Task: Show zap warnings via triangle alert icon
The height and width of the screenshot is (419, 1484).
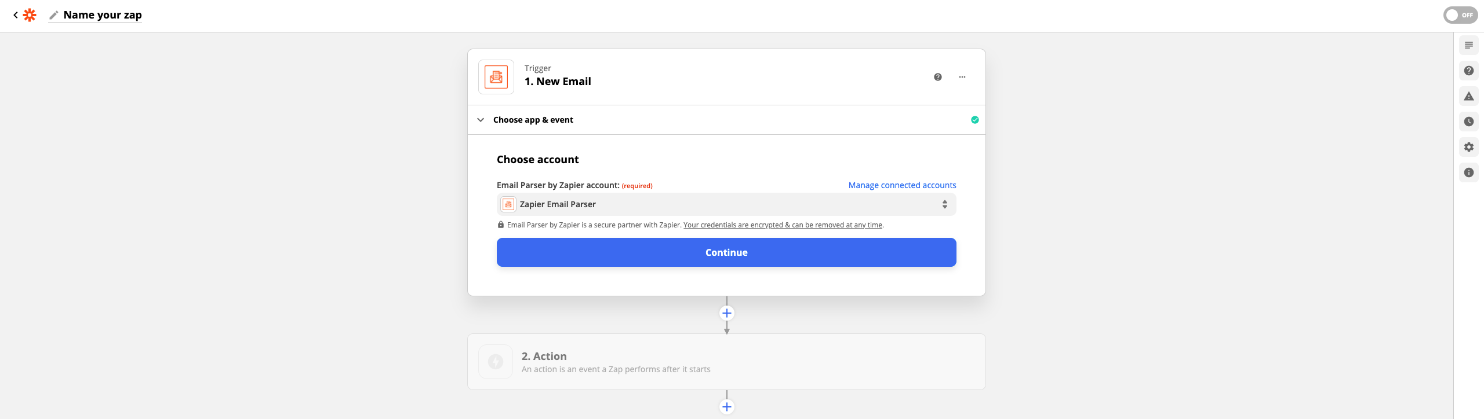Action: [x=1468, y=96]
